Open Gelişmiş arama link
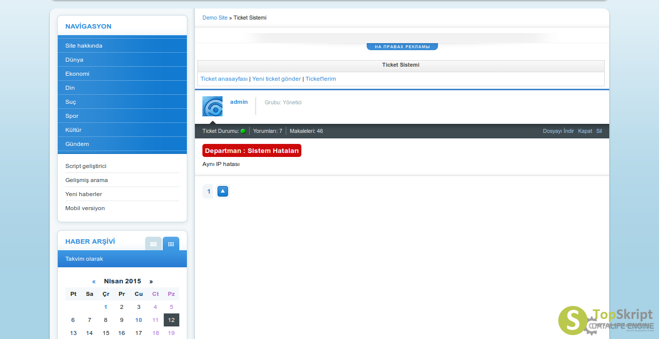The width and height of the screenshot is (659, 339). (86, 180)
